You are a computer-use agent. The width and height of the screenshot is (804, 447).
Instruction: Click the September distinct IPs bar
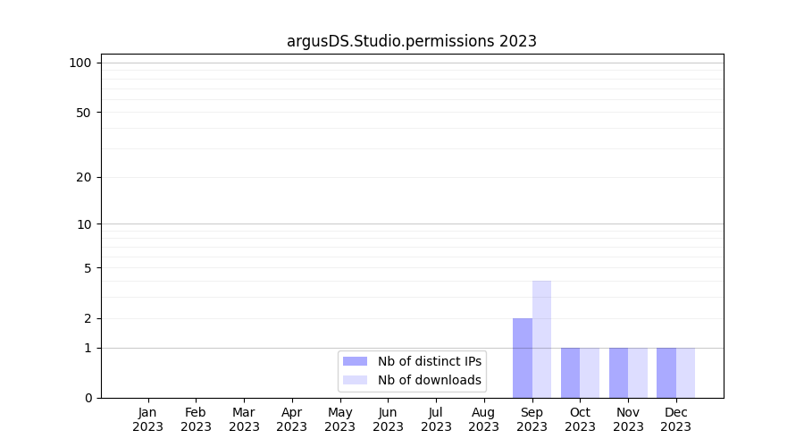point(522,358)
